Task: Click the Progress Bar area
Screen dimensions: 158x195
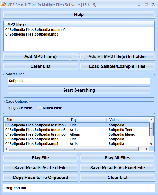Action: click(79, 188)
